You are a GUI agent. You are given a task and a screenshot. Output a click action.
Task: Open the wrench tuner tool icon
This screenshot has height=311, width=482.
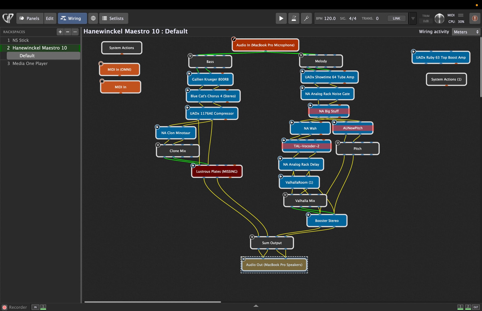coord(306,18)
